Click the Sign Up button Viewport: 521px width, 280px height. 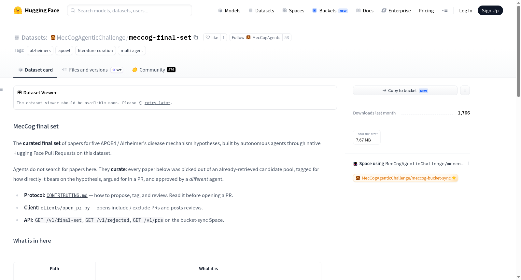click(x=490, y=10)
